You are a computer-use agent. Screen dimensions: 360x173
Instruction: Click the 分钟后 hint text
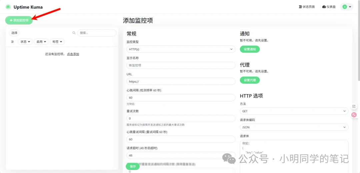[130, 104]
